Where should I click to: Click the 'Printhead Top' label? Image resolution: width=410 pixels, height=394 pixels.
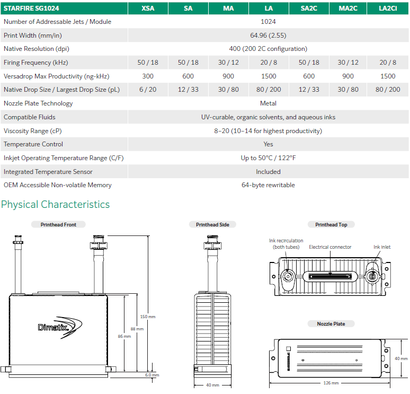point(331,225)
